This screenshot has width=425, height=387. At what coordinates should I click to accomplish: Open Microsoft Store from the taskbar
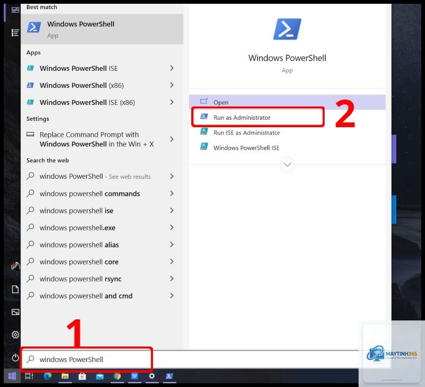(x=82, y=376)
